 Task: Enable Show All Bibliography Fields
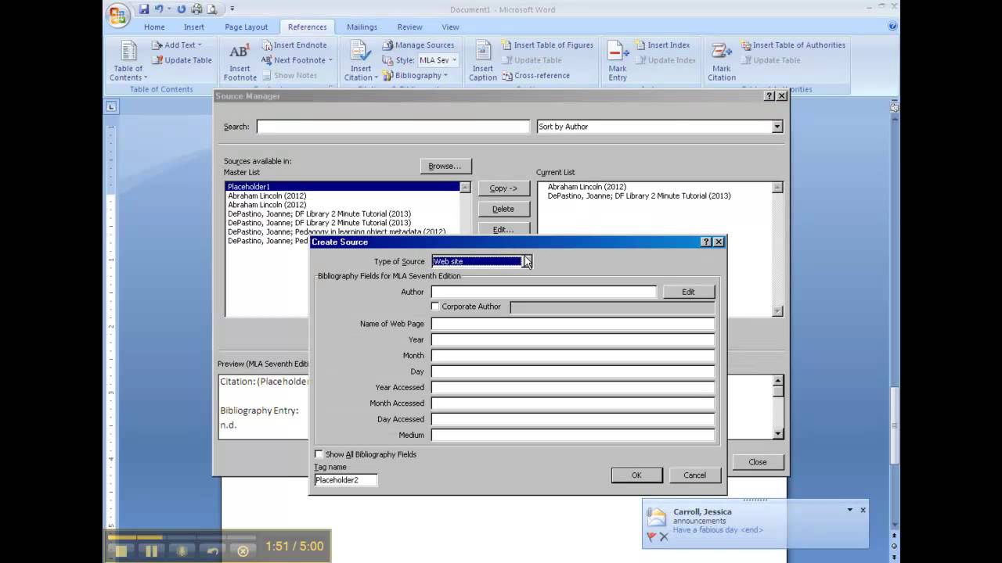click(319, 454)
